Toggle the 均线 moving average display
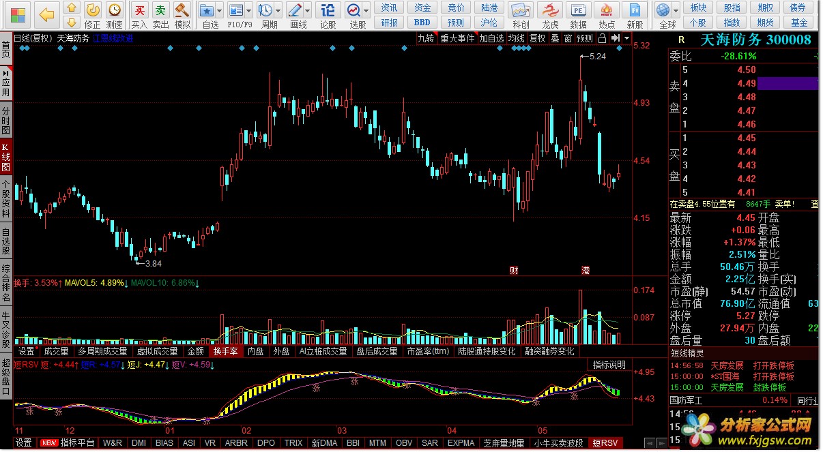The image size is (823, 452). (517, 38)
